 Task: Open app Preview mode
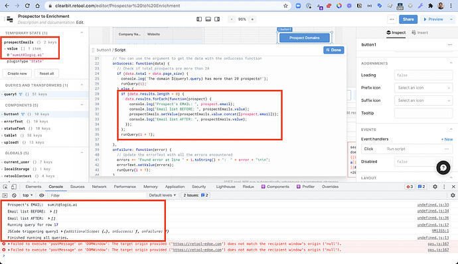pos(433,19)
